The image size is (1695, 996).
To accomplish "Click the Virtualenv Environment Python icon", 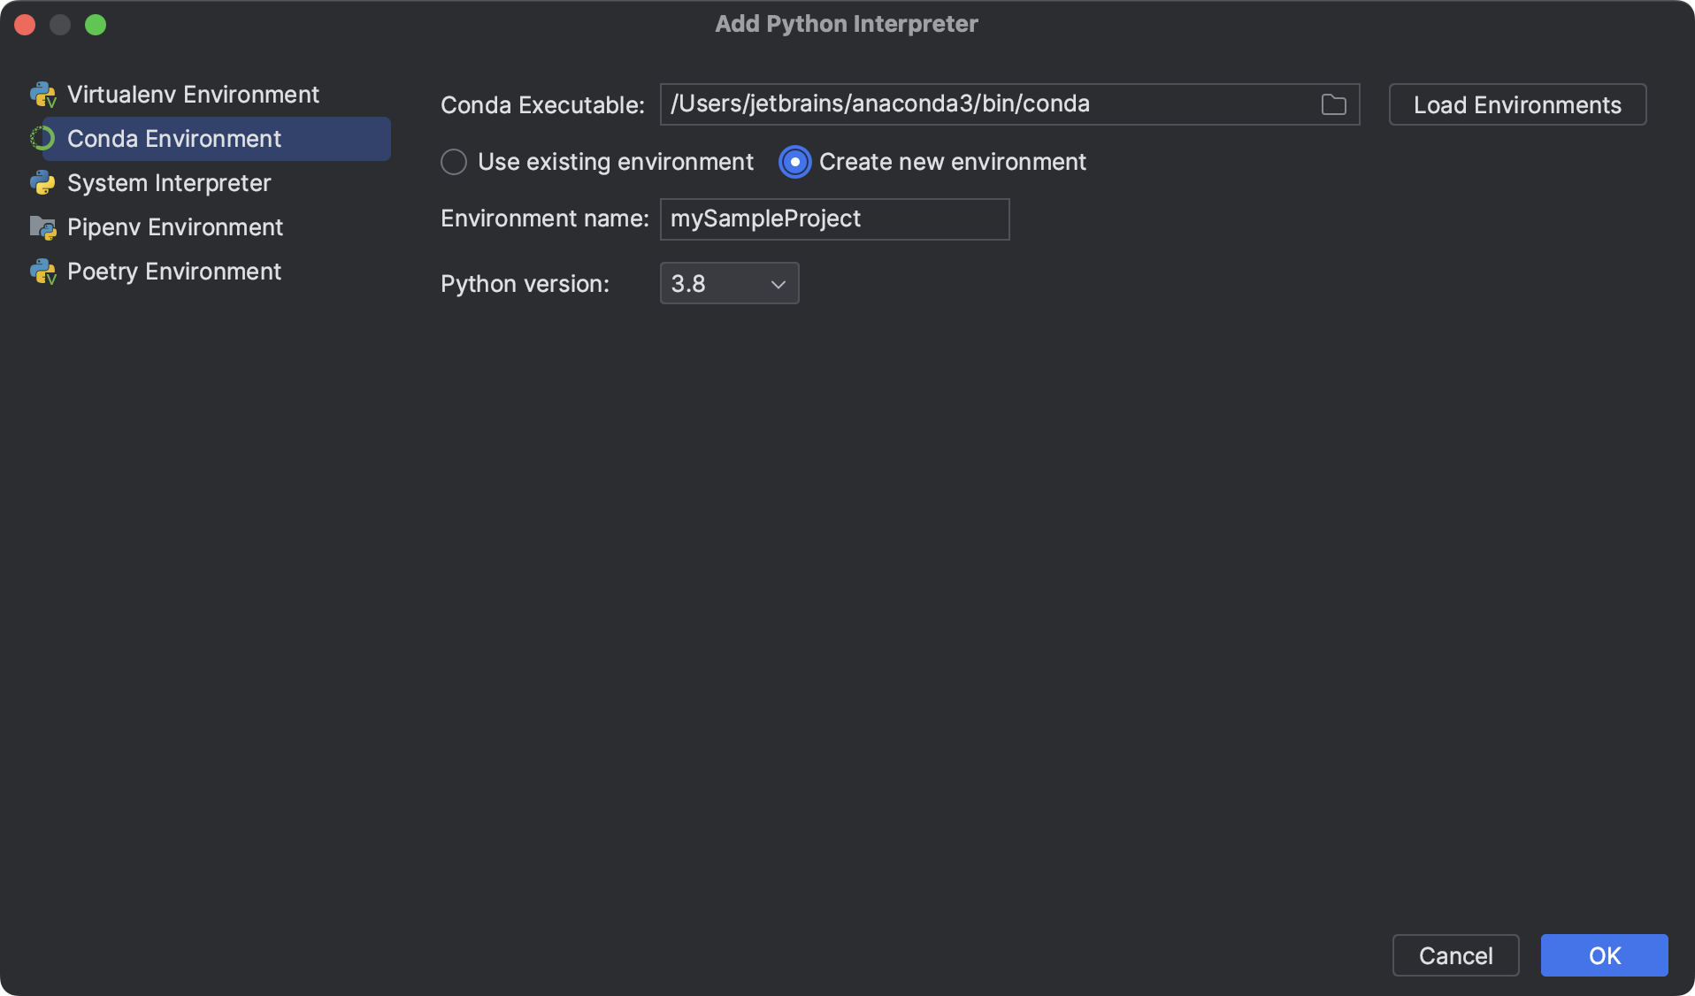I will [x=42, y=95].
